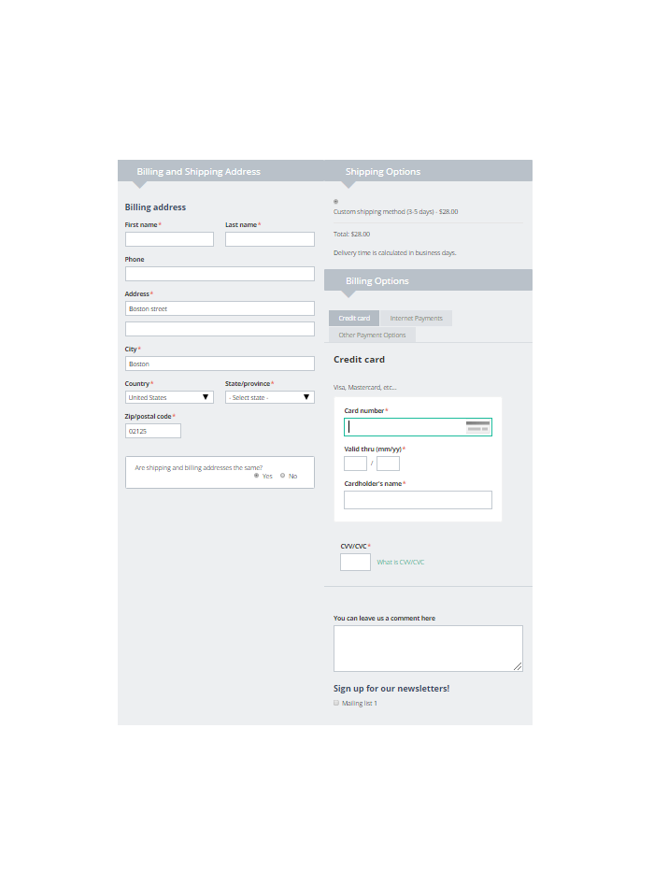Viewport: 654px width, 885px height.
Task: Focus the Last name input field
Action: (x=270, y=239)
